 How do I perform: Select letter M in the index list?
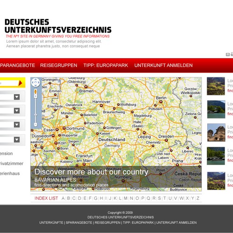point(126,199)
